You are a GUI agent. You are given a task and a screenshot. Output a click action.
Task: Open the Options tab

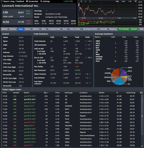(36, 29)
